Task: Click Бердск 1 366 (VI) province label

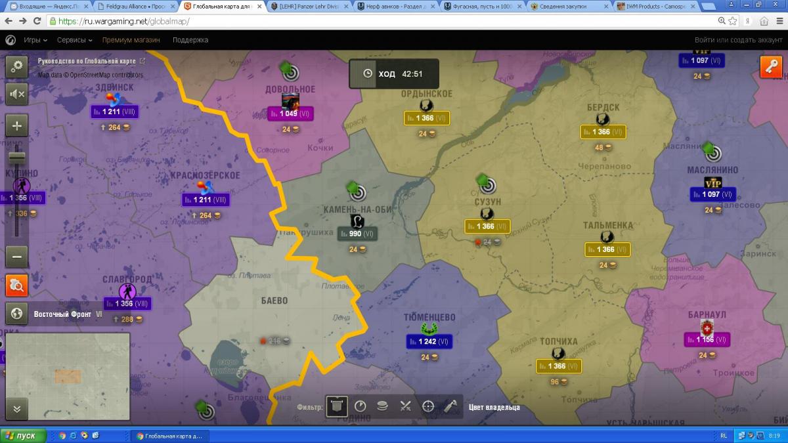Action: coord(603,132)
